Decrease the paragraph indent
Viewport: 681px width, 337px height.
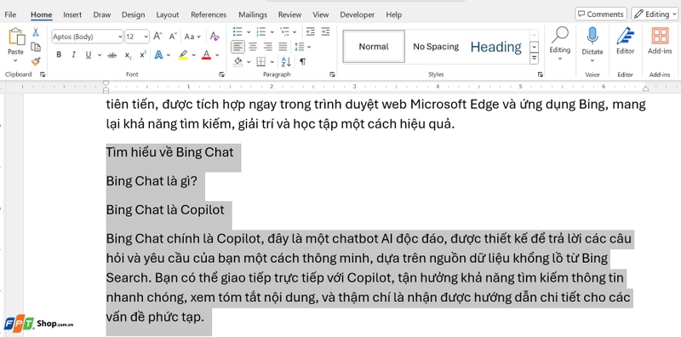point(310,31)
